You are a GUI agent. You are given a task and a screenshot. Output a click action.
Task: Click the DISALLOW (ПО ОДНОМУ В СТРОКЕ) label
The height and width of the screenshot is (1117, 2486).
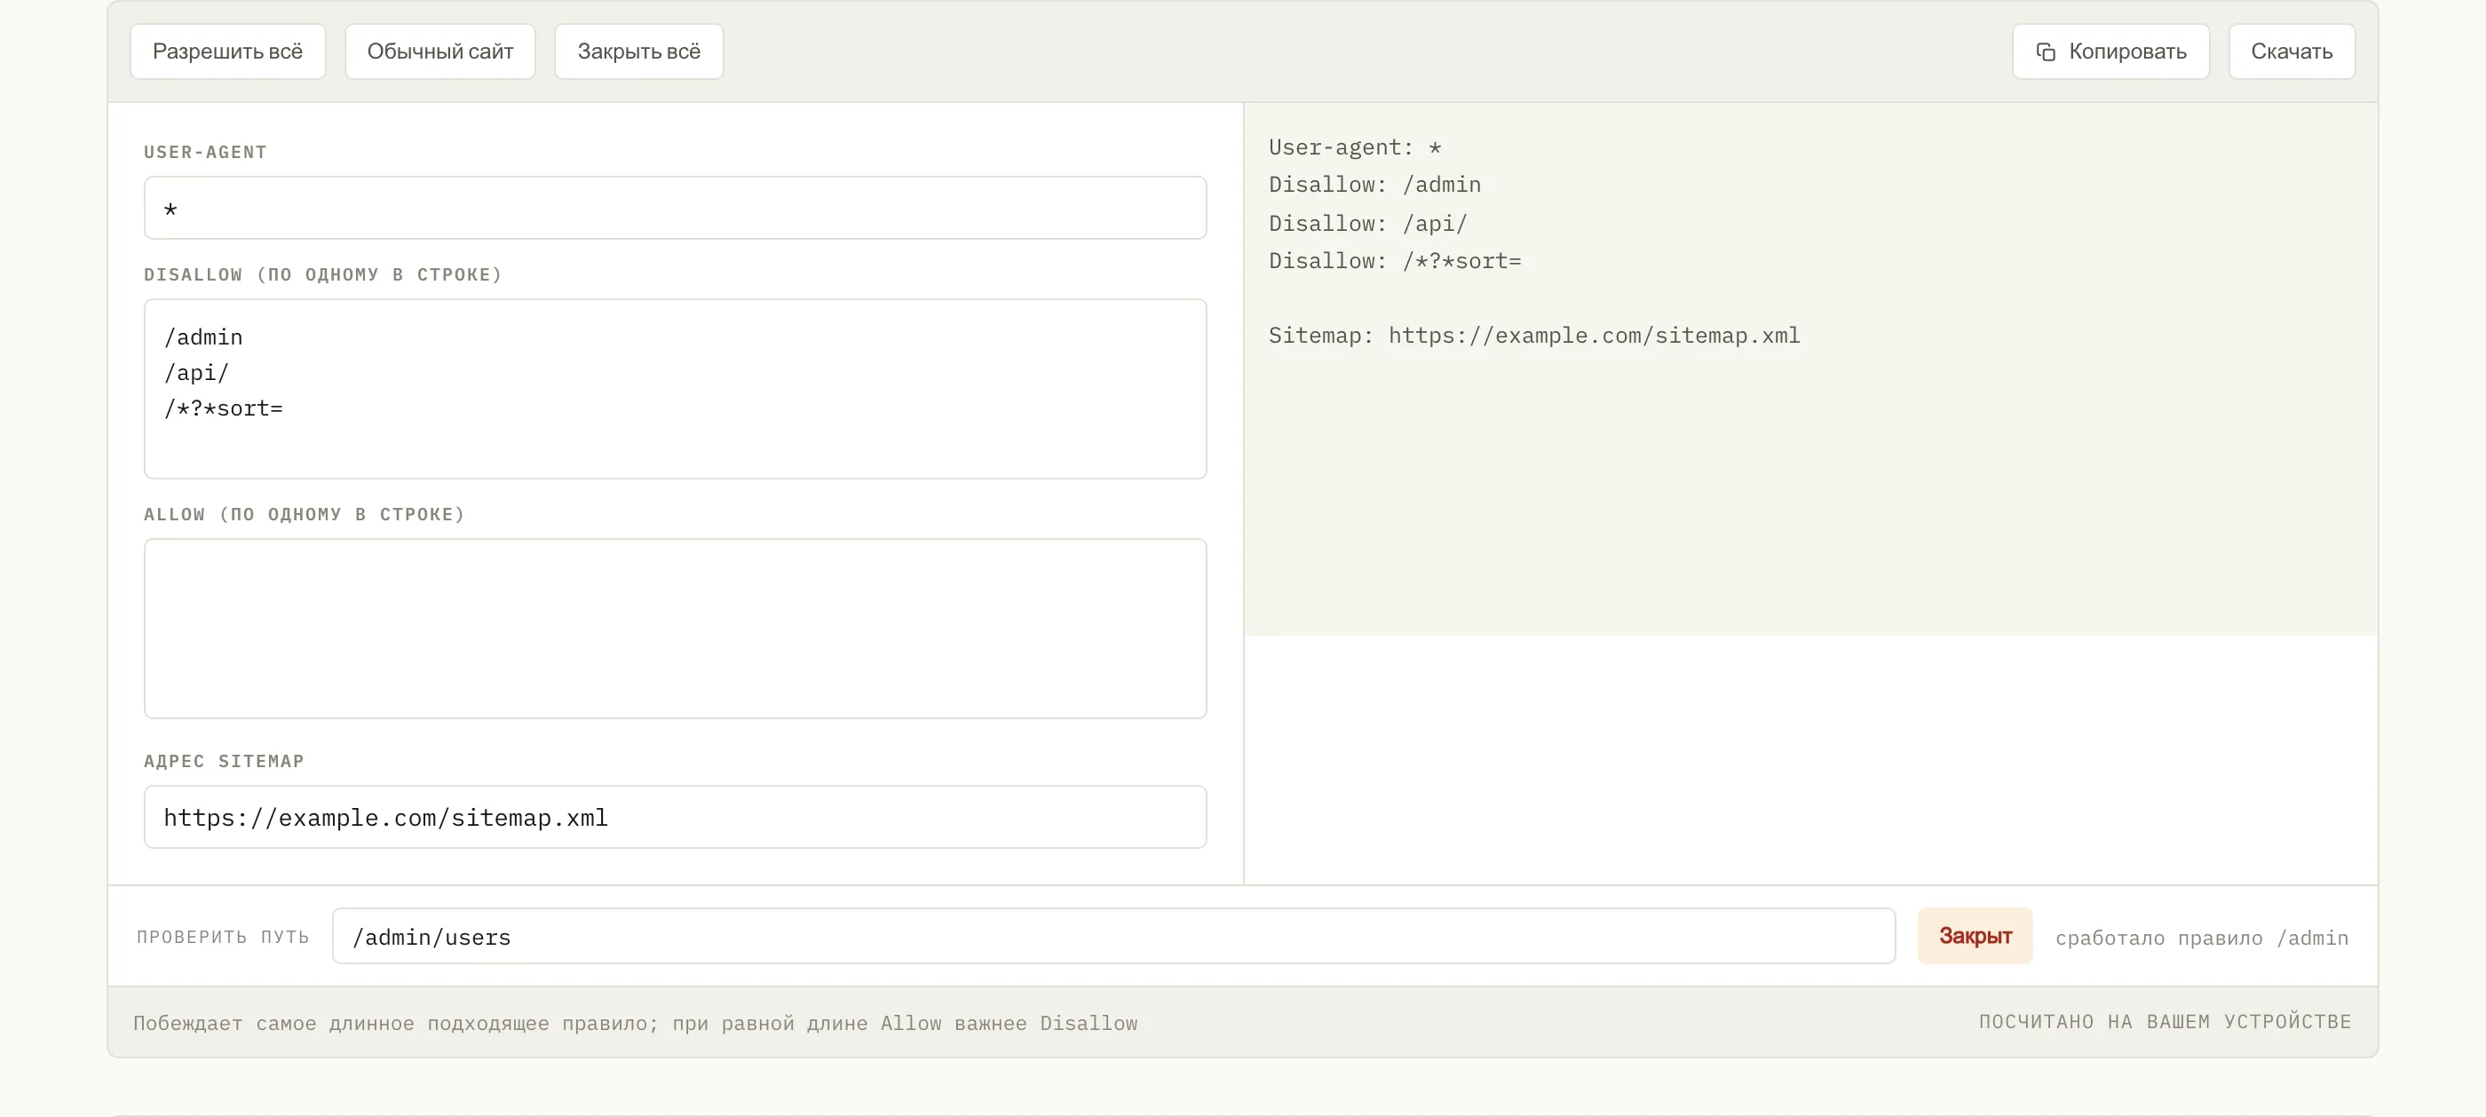coord(323,274)
